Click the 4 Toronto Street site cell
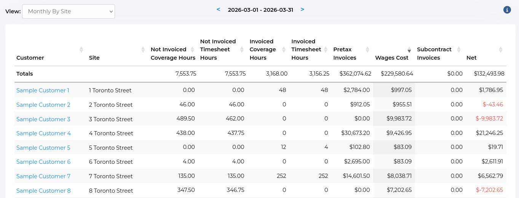 pyautogui.click(x=111, y=133)
